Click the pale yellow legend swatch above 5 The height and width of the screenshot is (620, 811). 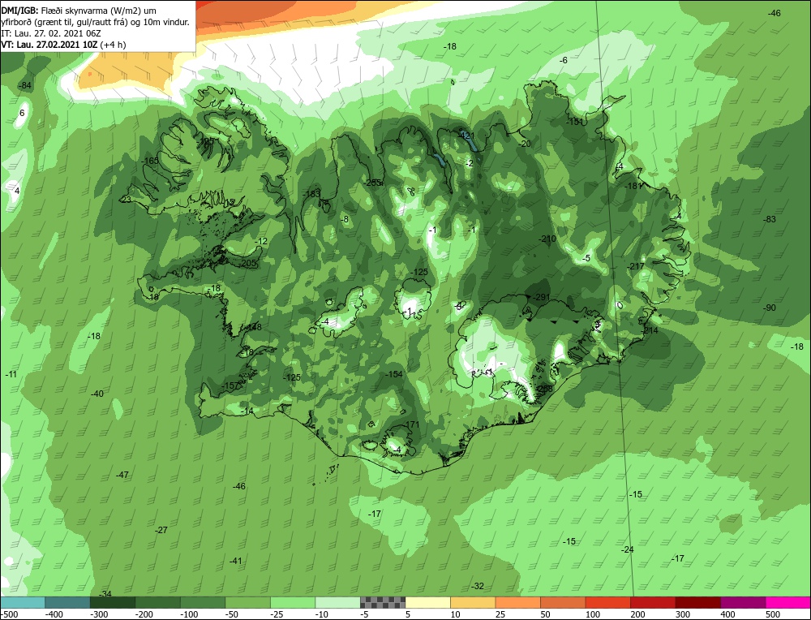tap(427, 602)
